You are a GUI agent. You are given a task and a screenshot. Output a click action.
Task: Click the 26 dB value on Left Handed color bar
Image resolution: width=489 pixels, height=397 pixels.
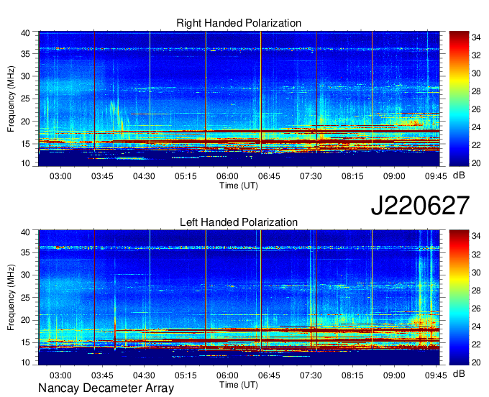pyautogui.click(x=476, y=309)
